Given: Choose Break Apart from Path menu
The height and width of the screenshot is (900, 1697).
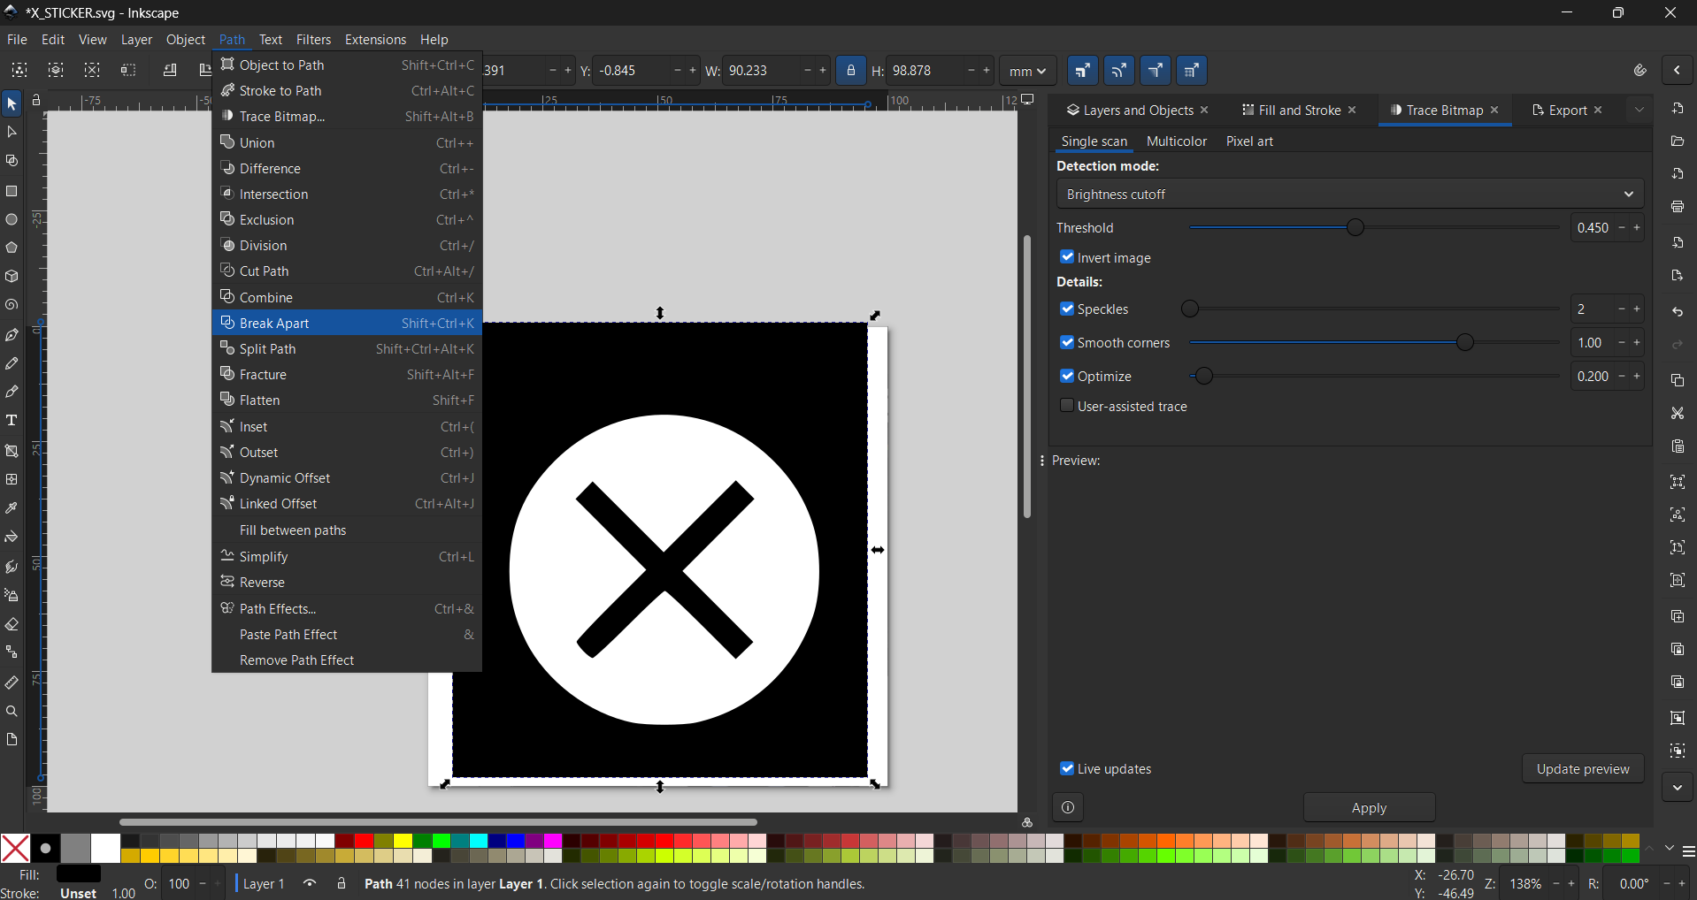Looking at the screenshot, I should pyautogui.click(x=347, y=323).
